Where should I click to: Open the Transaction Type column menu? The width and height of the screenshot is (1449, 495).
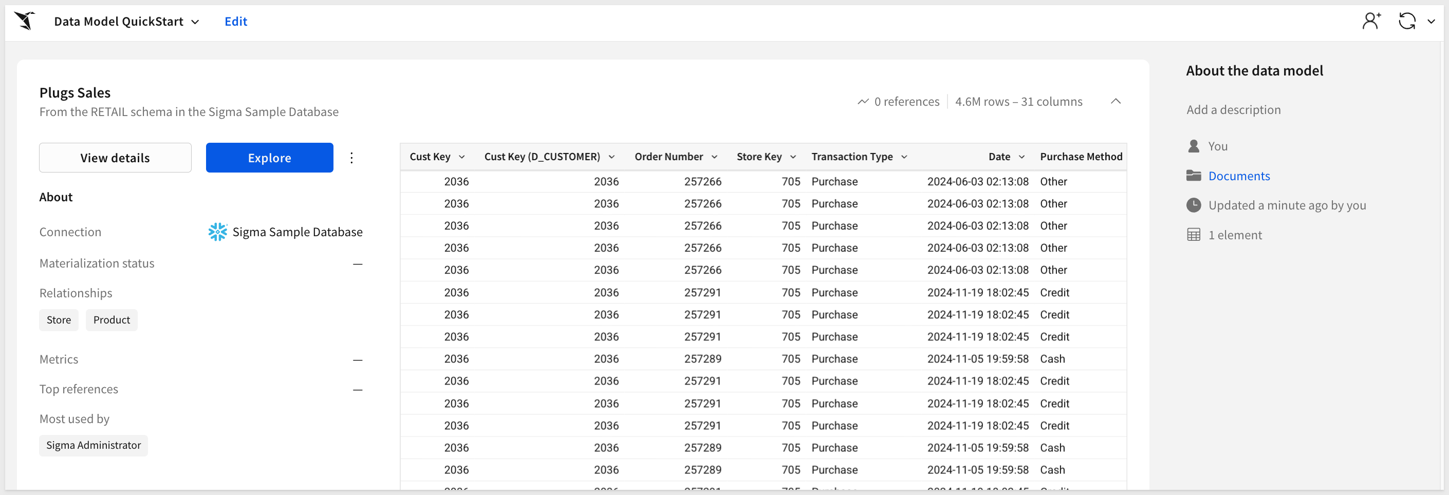904,157
